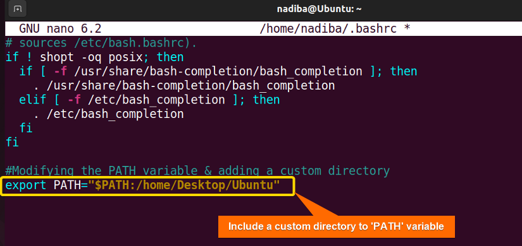The height and width of the screenshot is (246, 522).
Task: Place cursor on 'if ! shopt -oq posix; then' line
Action: tap(95, 57)
